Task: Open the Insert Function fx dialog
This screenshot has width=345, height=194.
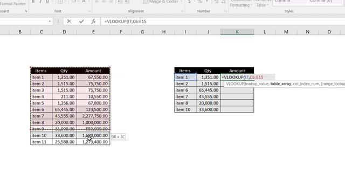Action: (x=93, y=22)
